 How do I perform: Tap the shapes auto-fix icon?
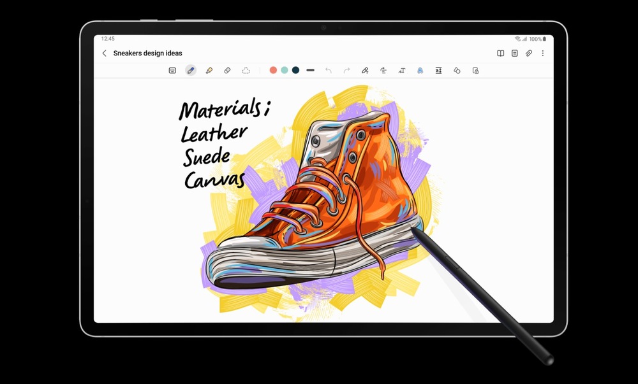click(x=457, y=70)
